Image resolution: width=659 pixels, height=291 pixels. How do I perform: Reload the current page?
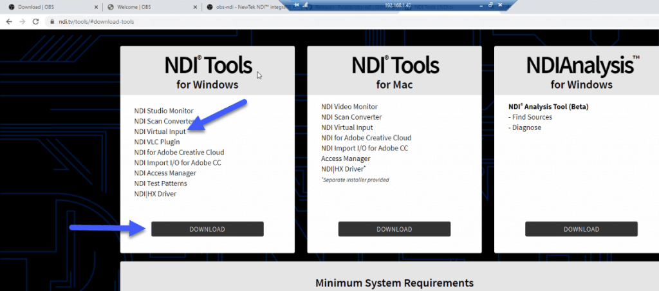pyautogui.click(x=36, y=21)
